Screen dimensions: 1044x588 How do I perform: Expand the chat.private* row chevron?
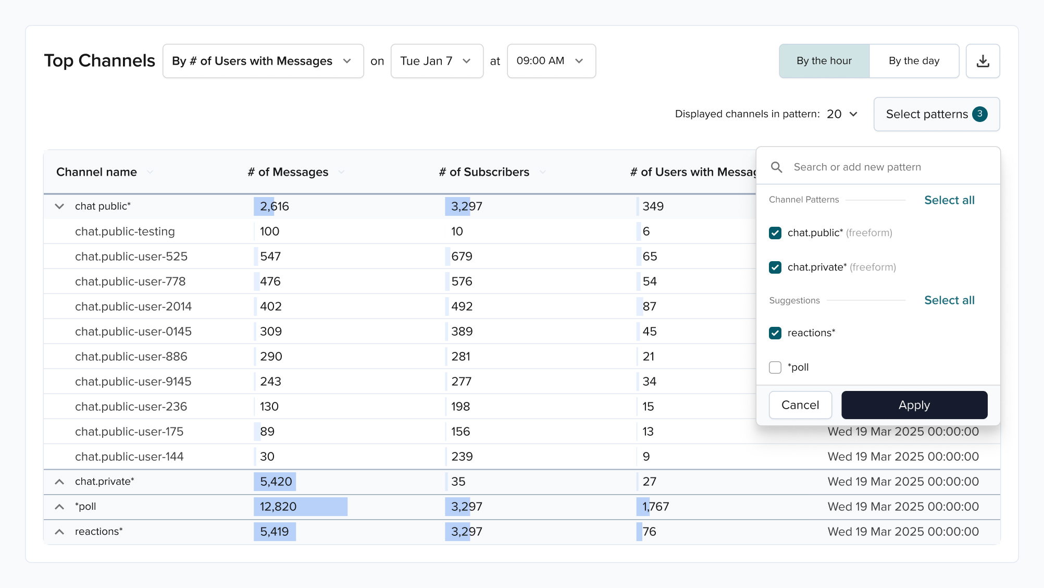[x=59, y=482]
